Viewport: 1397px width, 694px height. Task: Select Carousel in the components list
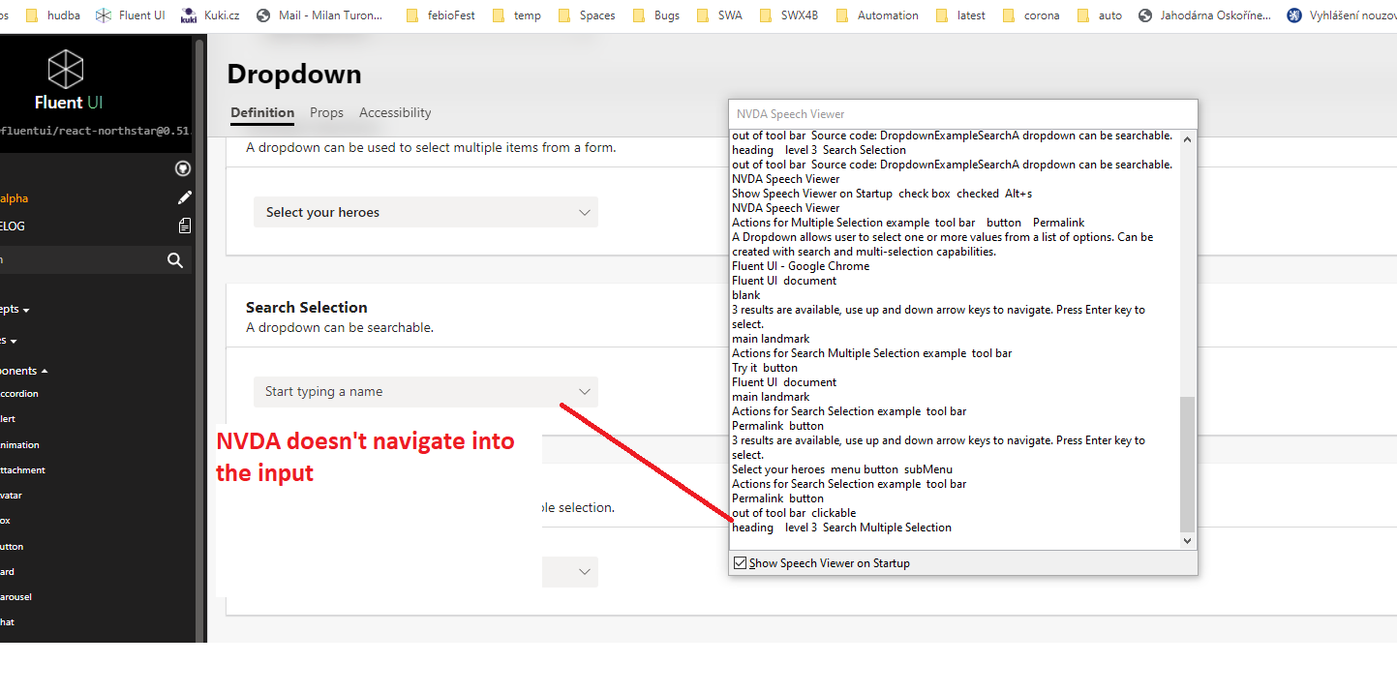(x=15, y=596)
